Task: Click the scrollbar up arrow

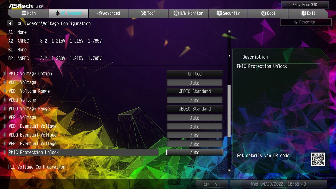Action: (229, 31)
